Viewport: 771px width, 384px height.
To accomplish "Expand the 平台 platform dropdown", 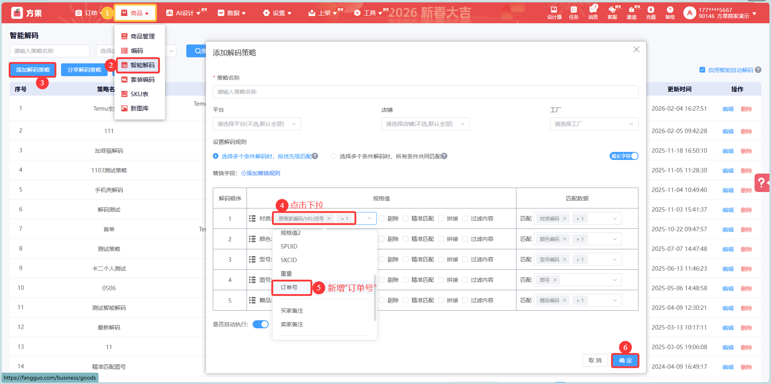I will 257,124.
